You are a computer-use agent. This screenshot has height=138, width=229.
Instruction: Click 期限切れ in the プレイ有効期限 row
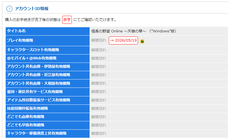99,40
